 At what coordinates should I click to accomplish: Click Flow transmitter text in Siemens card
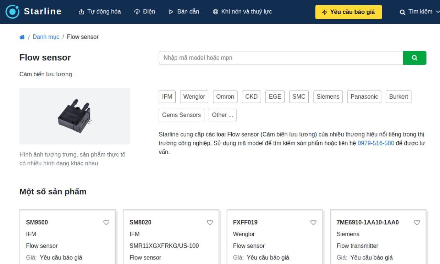click(x=357, y=246)
